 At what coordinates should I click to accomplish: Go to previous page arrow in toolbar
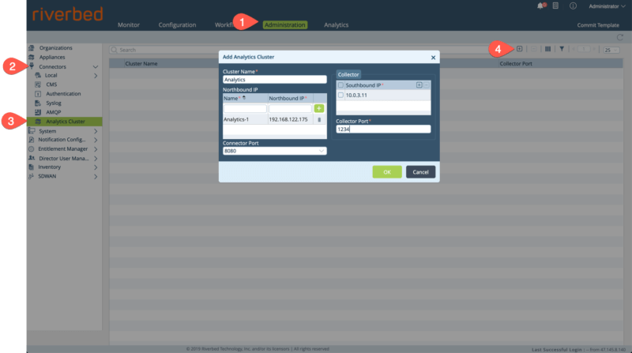(574, 49)
